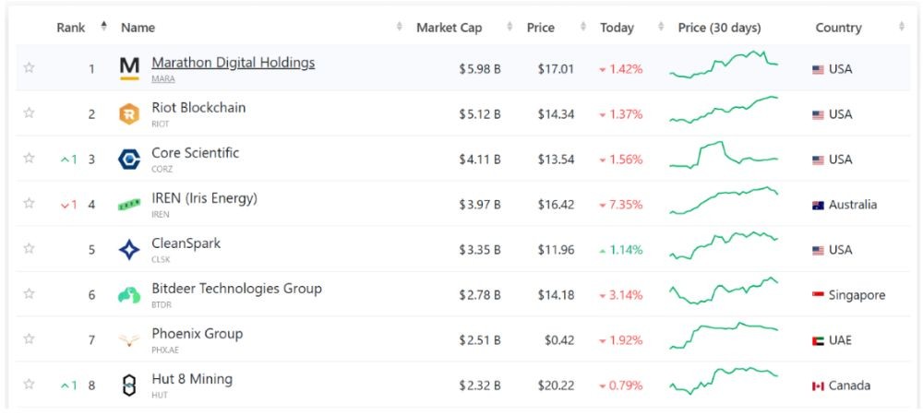Toggle favorite star for CleanSpark row
Screen dimensions: 923x415
point(29,249)
